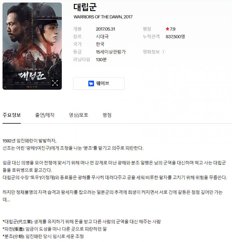Click the audience count 837,500명
The image size is (232, 242).
pyautogui.click(x=175, y=37)
